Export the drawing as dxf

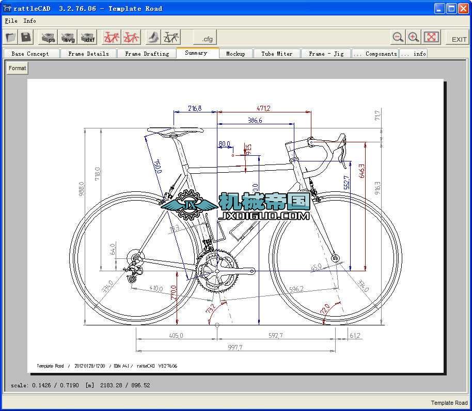pos(87,37)
